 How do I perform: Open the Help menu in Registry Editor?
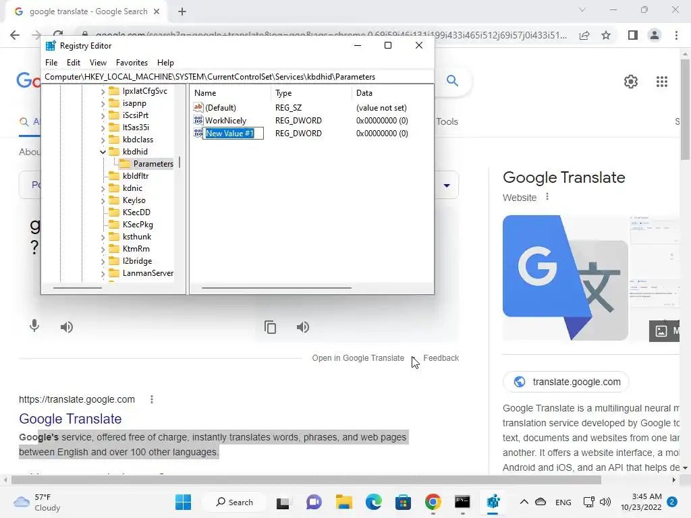[165, 63]
